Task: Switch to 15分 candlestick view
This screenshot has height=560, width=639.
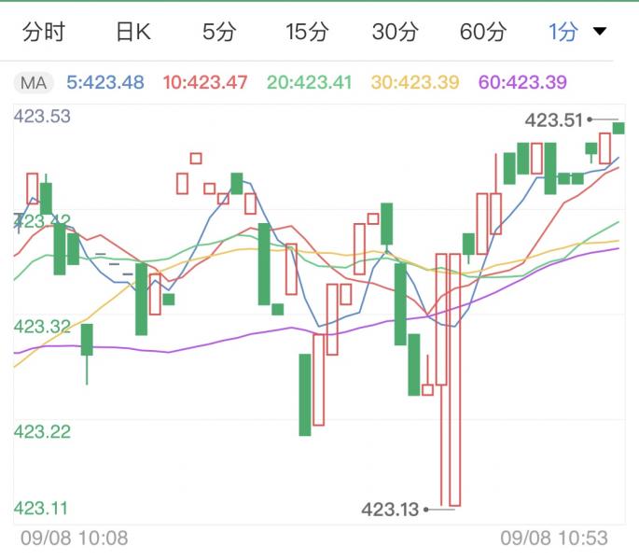Action: coord(307,33)
